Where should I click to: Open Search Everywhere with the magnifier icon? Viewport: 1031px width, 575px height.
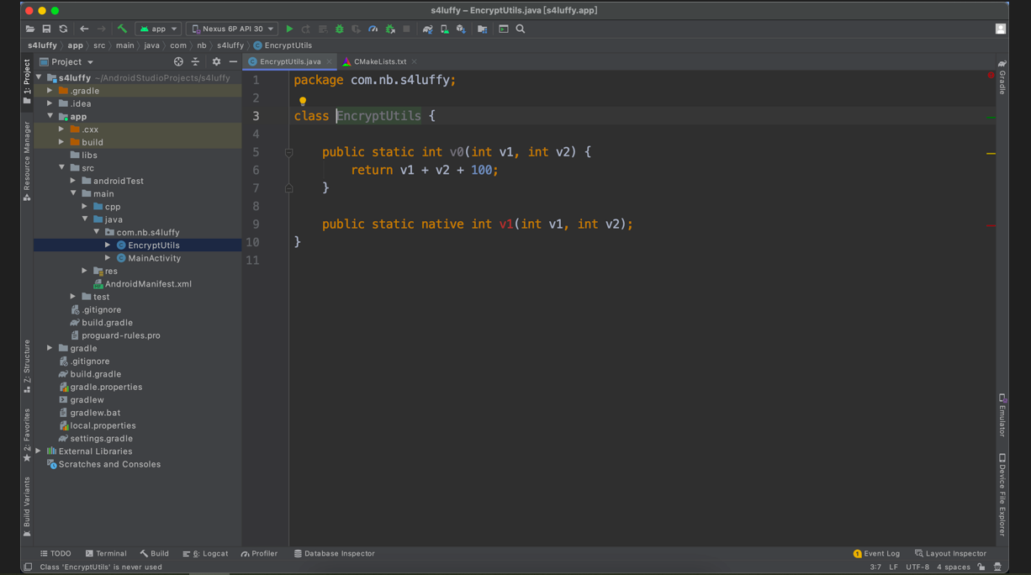pos(521,29)
